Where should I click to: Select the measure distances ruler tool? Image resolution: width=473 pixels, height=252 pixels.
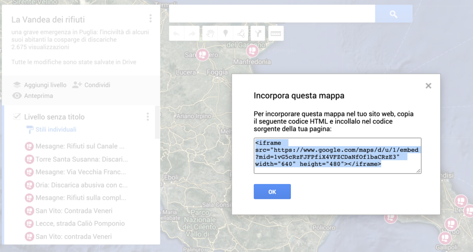tap(276, 33)
